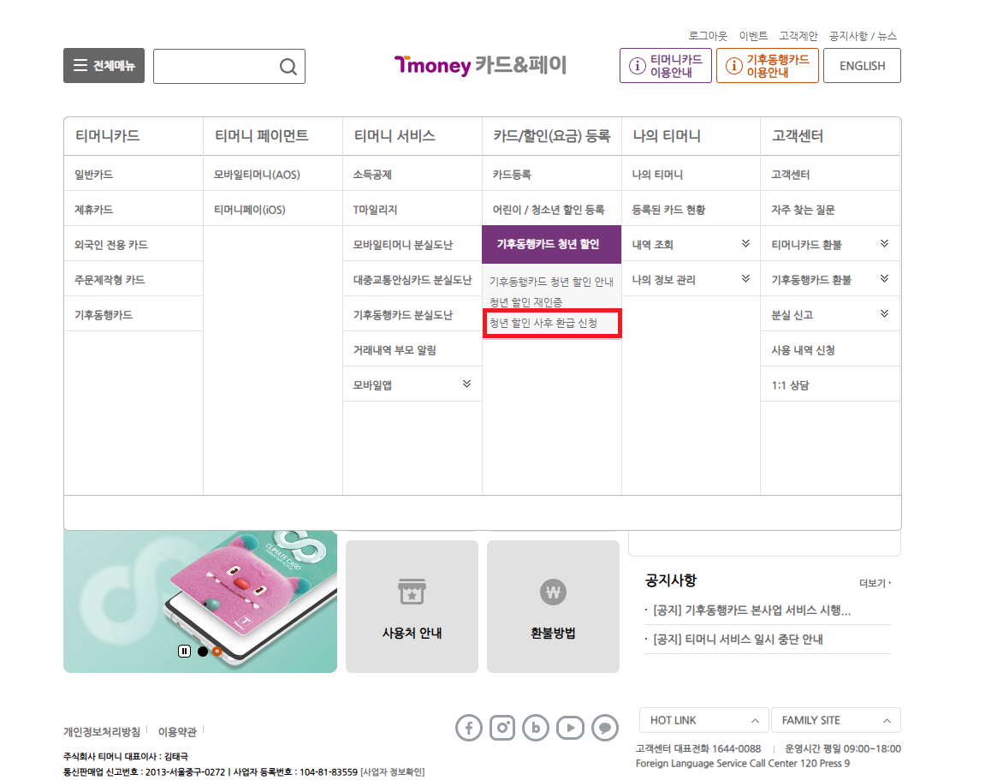This screenshot has height=780, width=997.
Task: Open the Naver blog icon
Action: tap(536, 727)
